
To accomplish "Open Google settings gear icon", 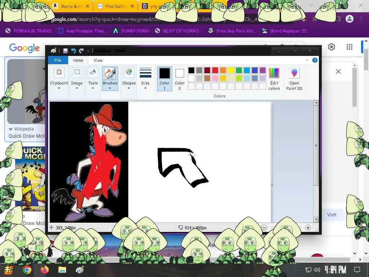I will [332, 47].
